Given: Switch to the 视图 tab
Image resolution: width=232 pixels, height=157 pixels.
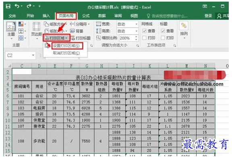Looking at the screenshot, I should (134, 16).
